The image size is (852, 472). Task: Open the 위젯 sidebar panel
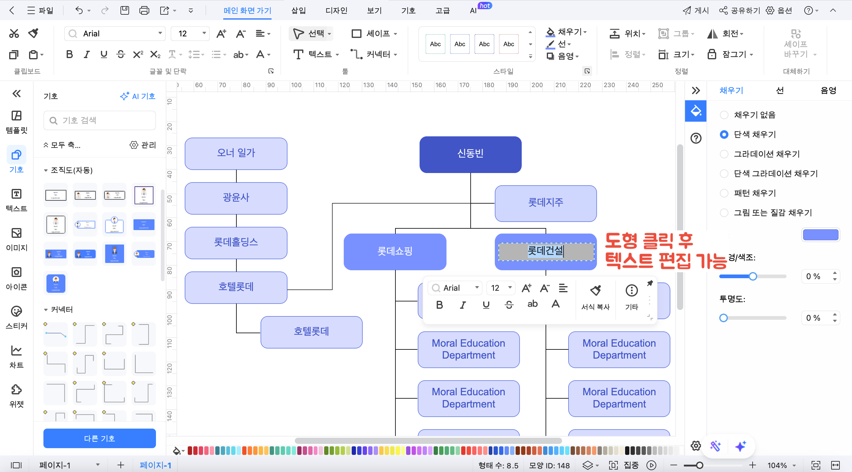(17, 396)
